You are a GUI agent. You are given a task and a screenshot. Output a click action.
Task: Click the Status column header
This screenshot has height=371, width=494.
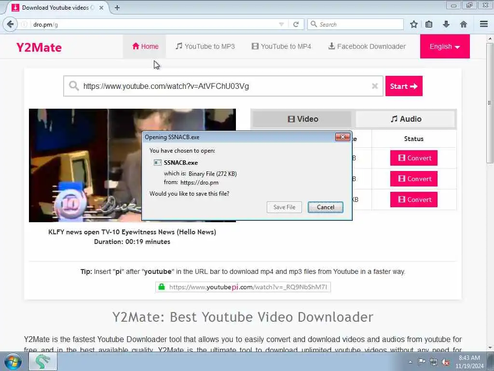tap(413, 139)
